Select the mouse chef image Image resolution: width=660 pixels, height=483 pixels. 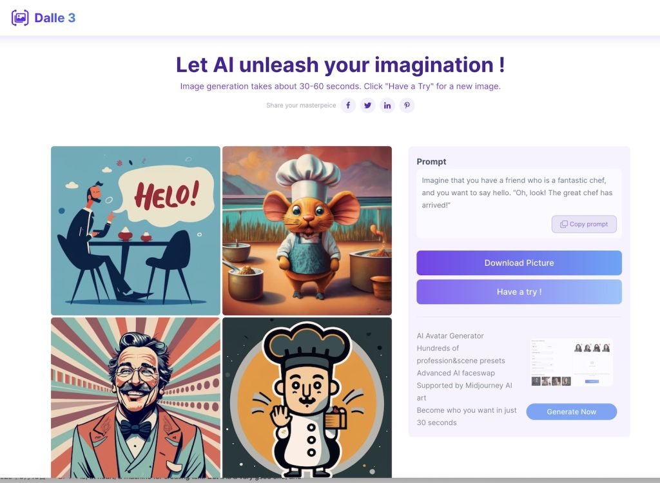click(x=307, y=231)
